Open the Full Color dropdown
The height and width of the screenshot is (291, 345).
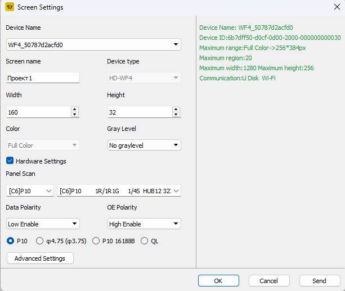pyautogui.click(x=43, y=145)
